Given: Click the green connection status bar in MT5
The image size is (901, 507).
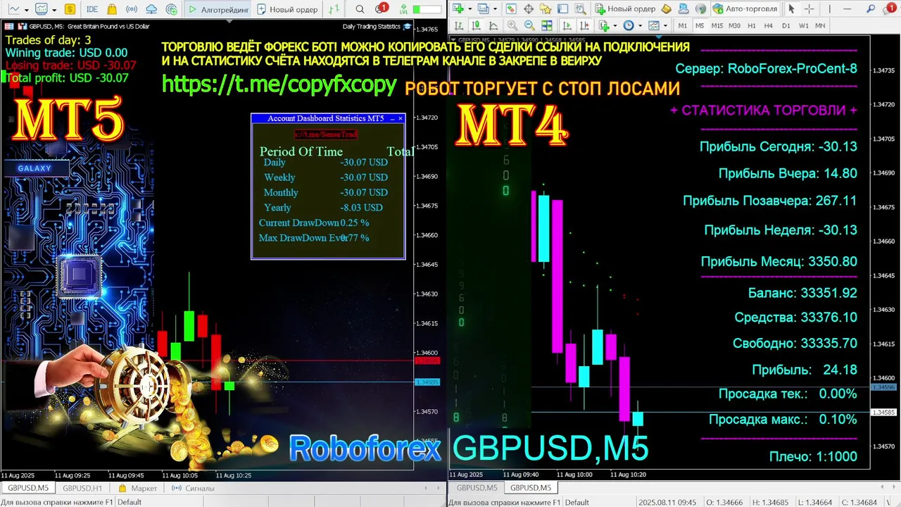Looking at the screenshot, I should [x=427, y=10].
